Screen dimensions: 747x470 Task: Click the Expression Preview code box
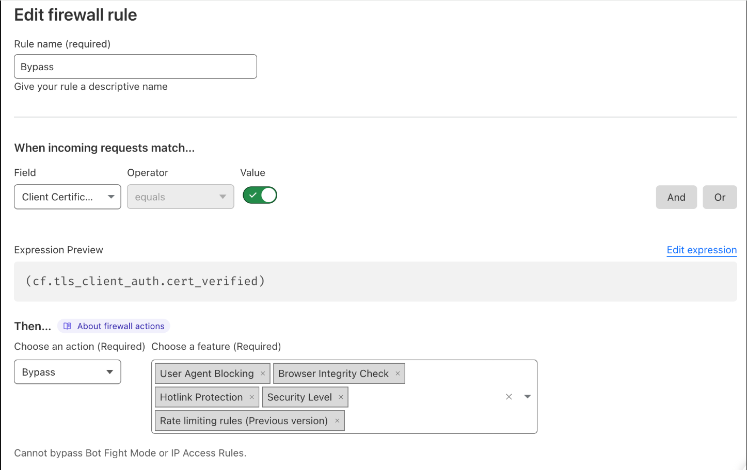[x=375, y=281]
